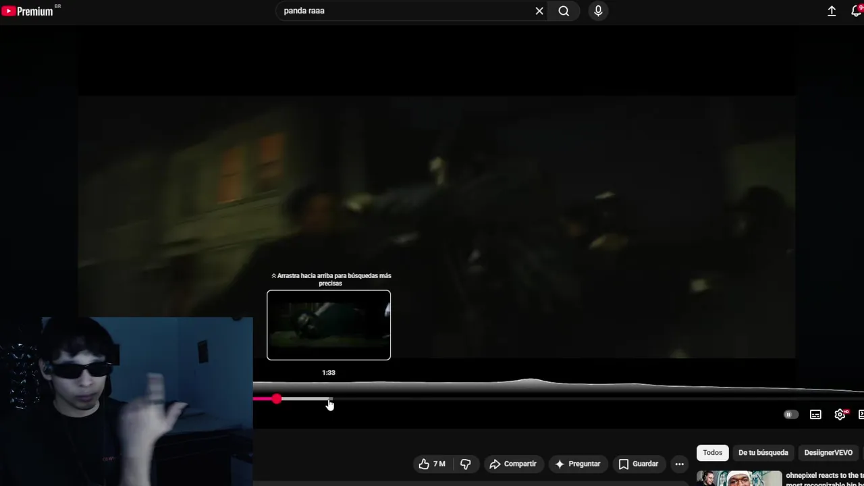Select the Todos filter chip

(x=712, y=453)
